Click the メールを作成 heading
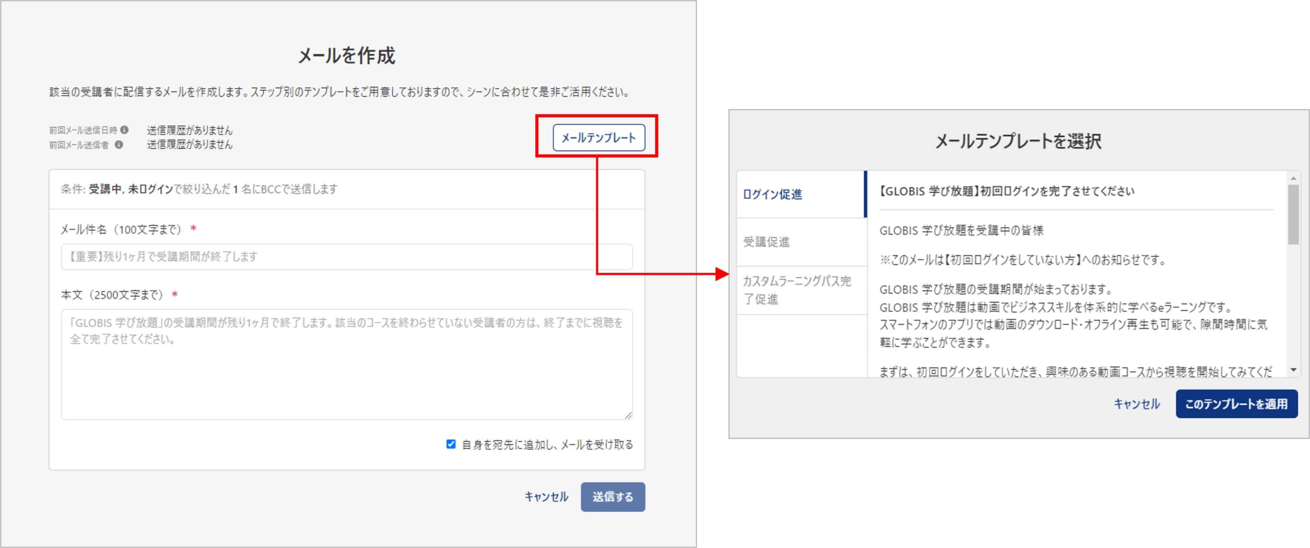 point(346,55)
